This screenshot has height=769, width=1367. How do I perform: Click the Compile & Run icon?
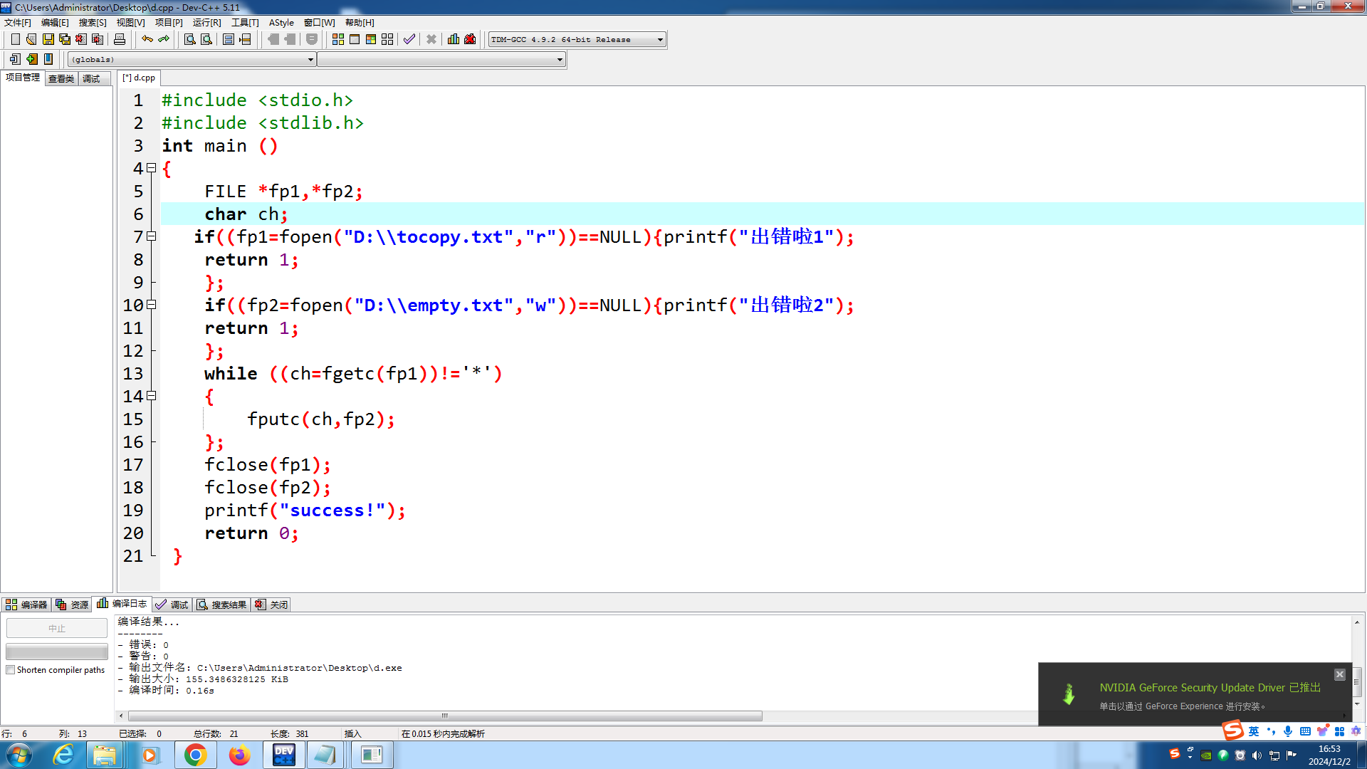371,39
